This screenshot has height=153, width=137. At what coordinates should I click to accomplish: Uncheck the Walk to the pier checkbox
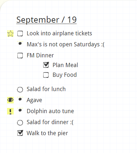(20, 133)
